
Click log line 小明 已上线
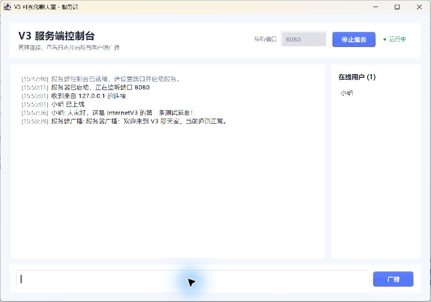(53, 104)
